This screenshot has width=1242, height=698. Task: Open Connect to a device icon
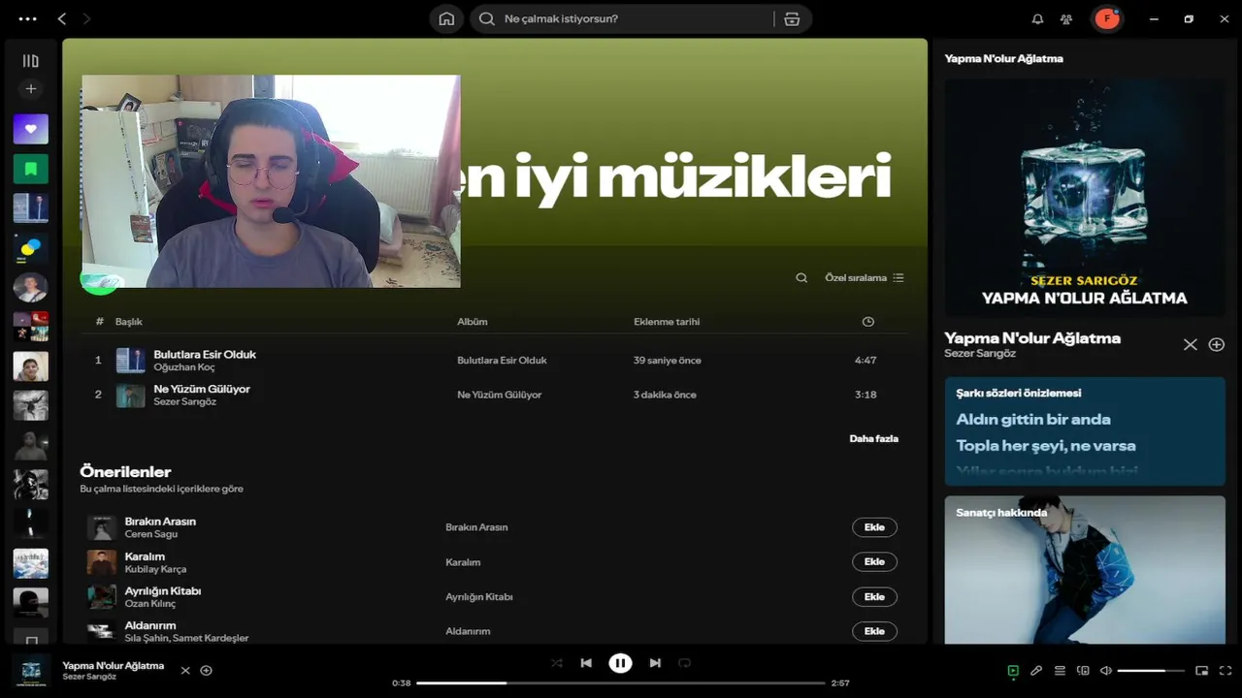pyautogui.click(x=1083, y=670)
